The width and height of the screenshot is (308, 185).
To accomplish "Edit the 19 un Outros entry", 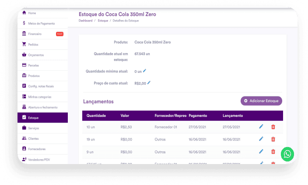I will [261, 139].
